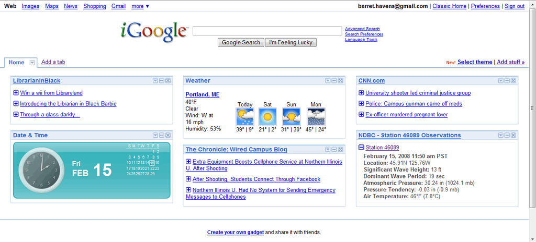This screenshot has width=536, height=242.
Task: Click Monday's rainy forecast icon
Action: coord(316,117)
